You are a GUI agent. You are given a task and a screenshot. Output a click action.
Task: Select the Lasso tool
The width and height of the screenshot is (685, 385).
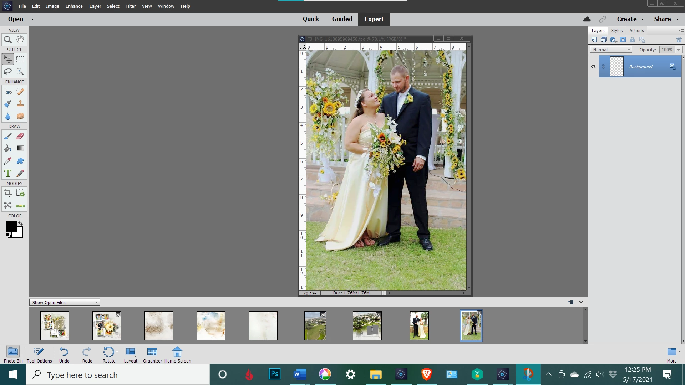click(x=8, y=72)
